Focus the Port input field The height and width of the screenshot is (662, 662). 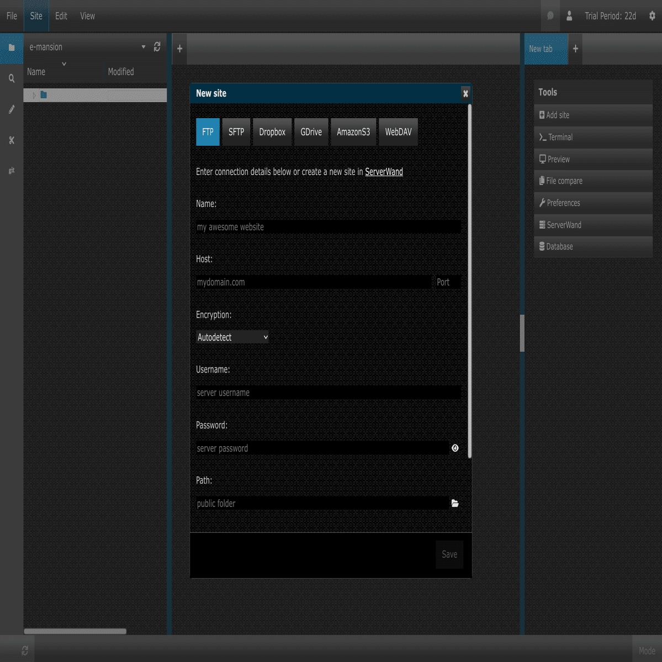click(x=448, y=282)
